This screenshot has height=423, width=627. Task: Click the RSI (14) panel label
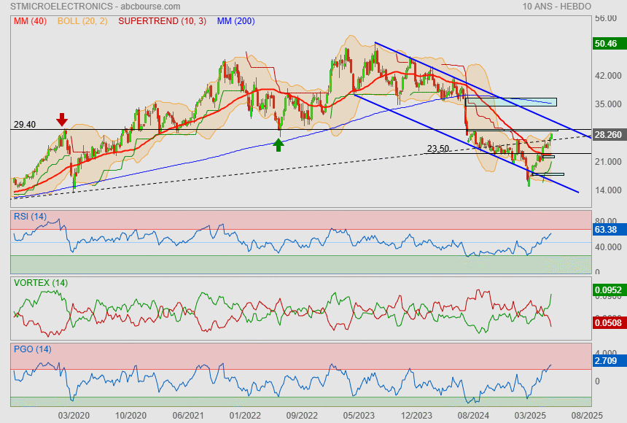click(x=30, y=217)
